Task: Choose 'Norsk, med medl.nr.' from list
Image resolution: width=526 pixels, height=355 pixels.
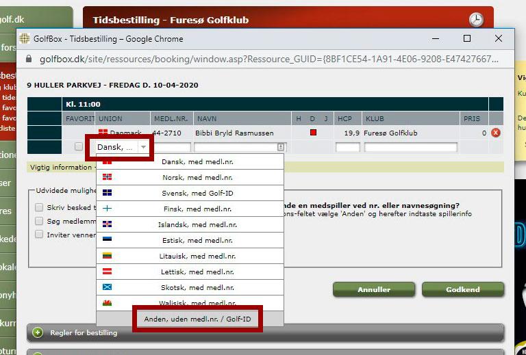Action: [190, 177]
